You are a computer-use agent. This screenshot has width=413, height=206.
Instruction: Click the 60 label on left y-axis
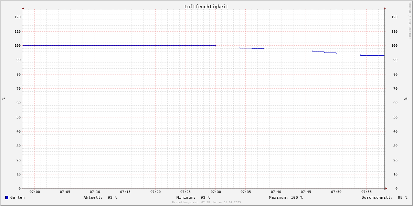19,103
